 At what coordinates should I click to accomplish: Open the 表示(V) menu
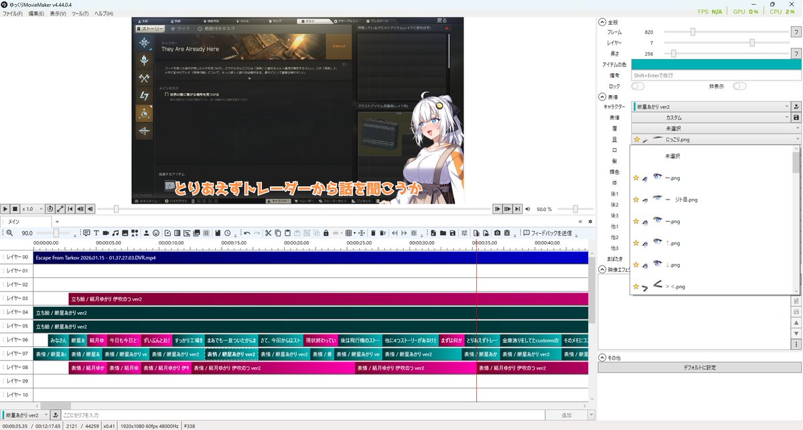[x=58, y=13]
